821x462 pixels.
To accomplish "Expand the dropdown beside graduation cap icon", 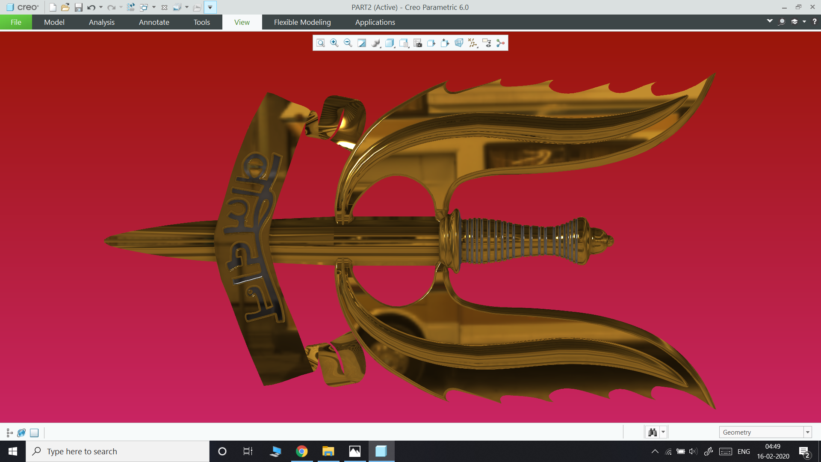I will [804, 21].
